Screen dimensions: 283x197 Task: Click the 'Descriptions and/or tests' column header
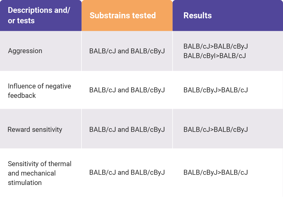(x=41, y=15)
